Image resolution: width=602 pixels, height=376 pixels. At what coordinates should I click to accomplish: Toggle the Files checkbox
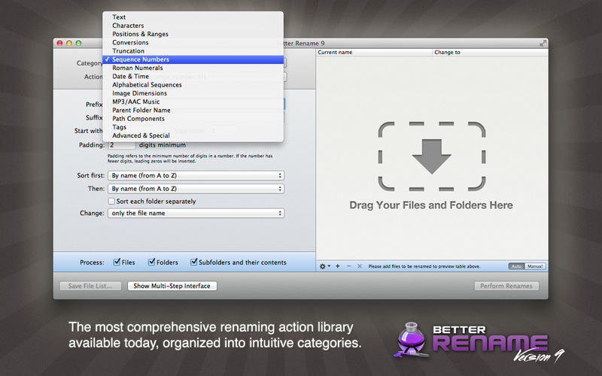[117, 262]
